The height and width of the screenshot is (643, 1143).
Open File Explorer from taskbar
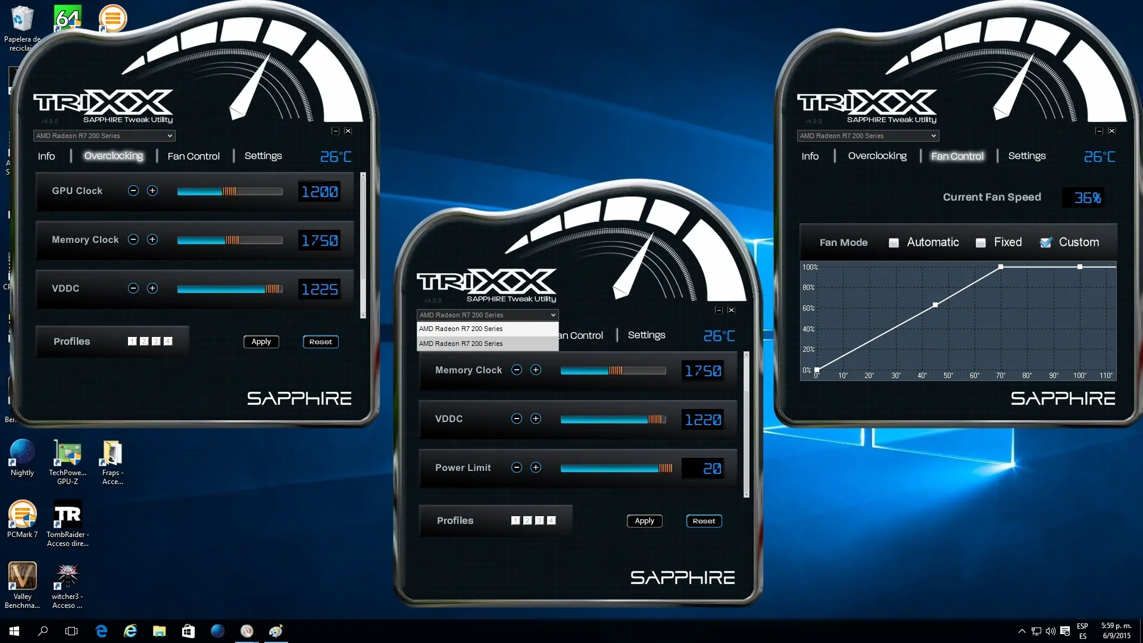(x=159, y=631)
